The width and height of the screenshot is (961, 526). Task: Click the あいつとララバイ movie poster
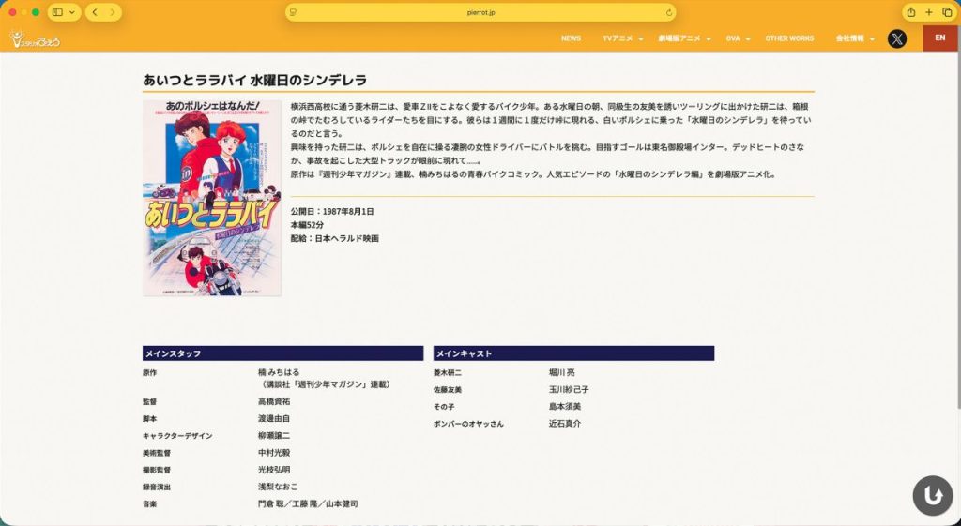[212, 198]
